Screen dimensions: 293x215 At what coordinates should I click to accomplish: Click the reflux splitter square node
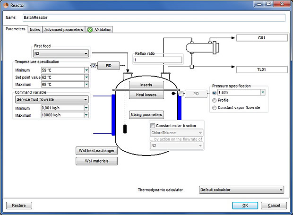pyautogui.click(x=192, y=67)
